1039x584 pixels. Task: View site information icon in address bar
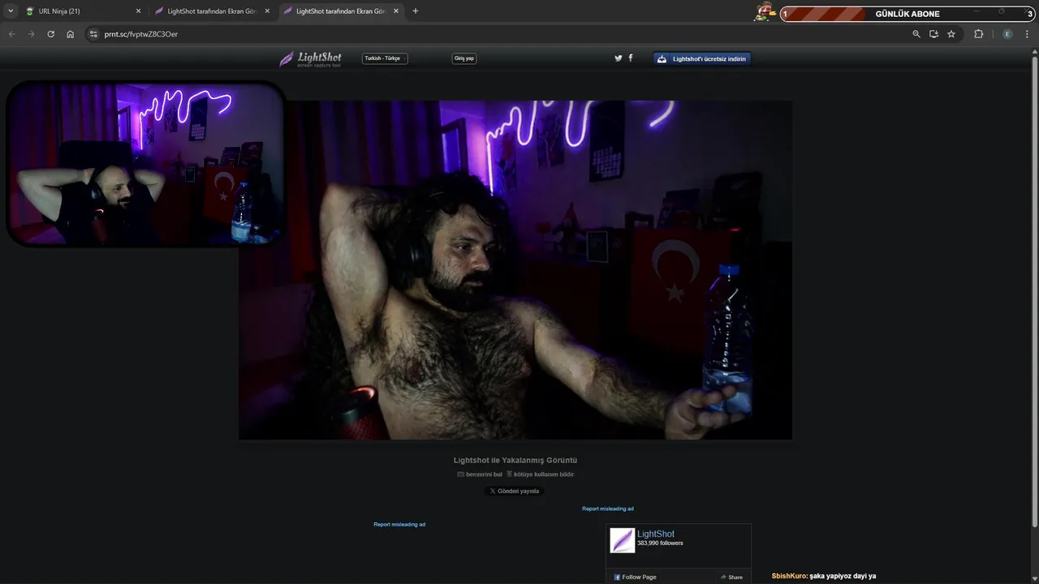(x=93, y=34)
